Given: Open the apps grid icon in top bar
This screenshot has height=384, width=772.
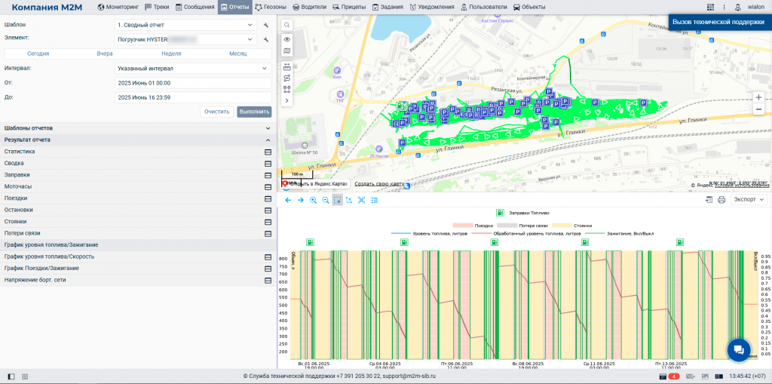Looking at the screenshot, I should coord(710,7).
